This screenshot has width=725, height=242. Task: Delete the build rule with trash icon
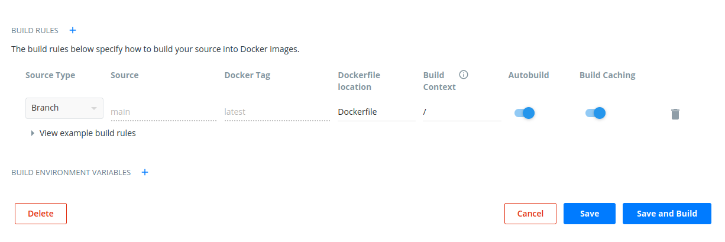(675, 114)
